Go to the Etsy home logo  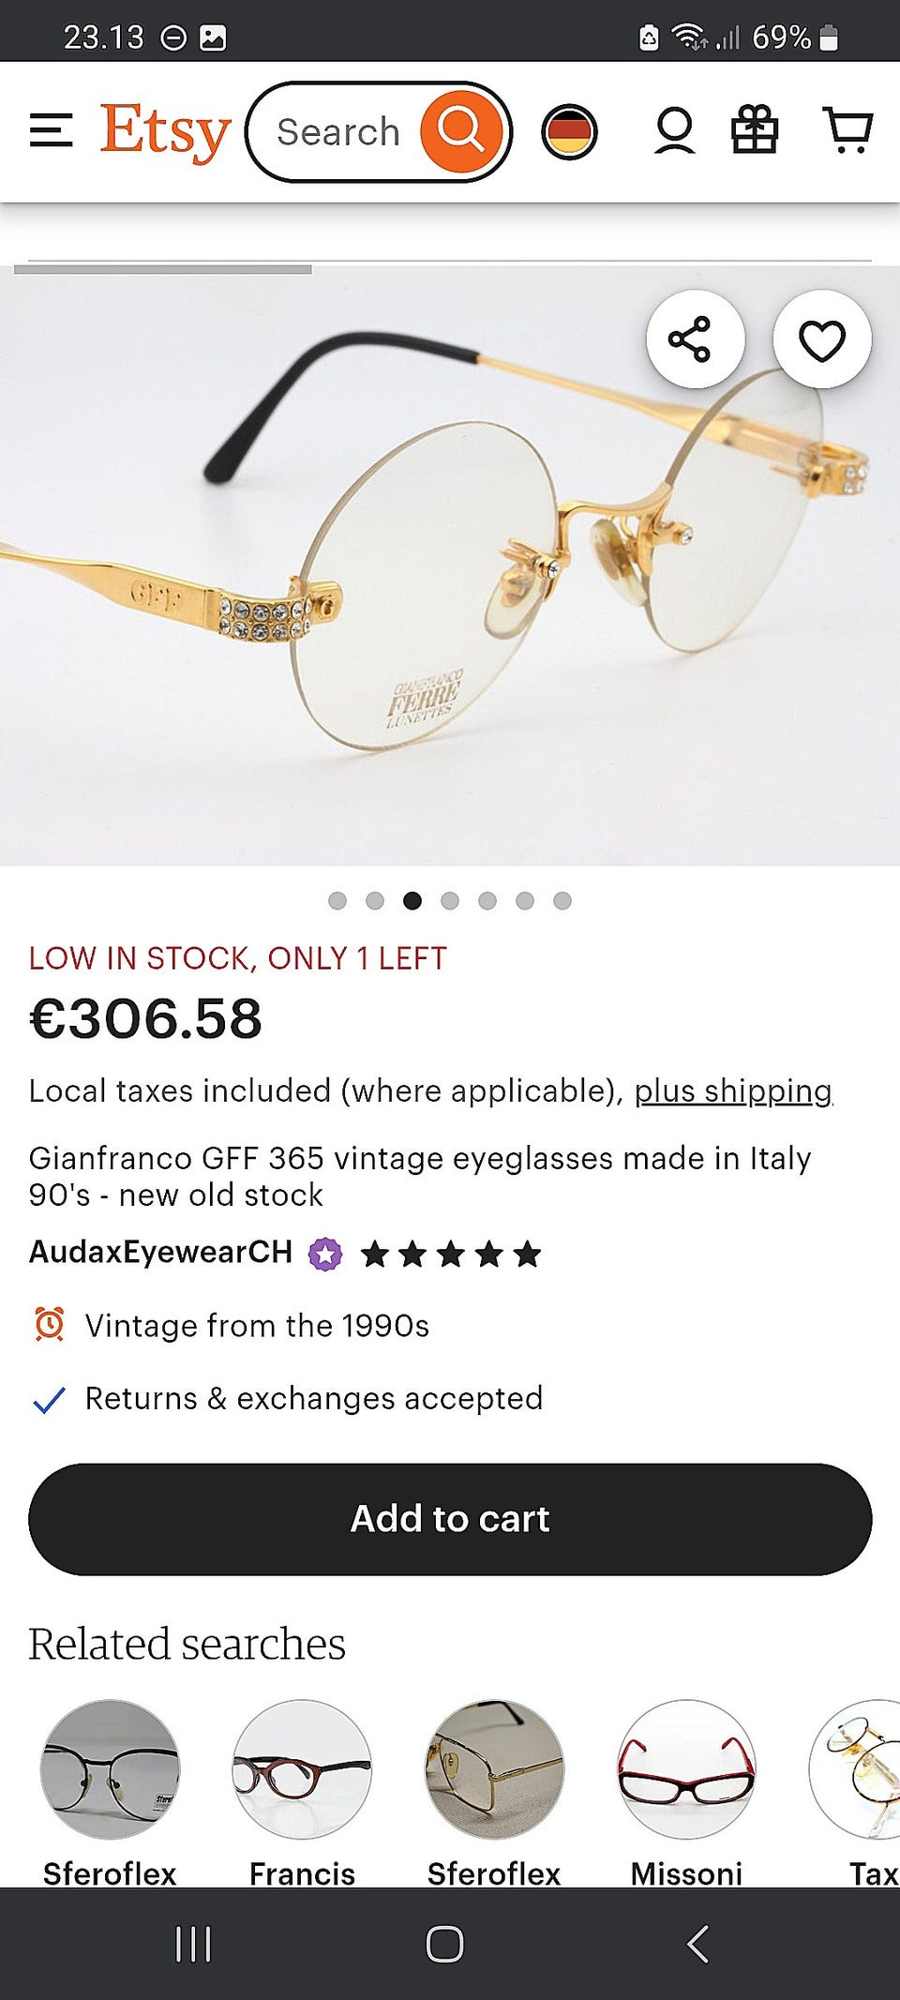tap(166, 131)
